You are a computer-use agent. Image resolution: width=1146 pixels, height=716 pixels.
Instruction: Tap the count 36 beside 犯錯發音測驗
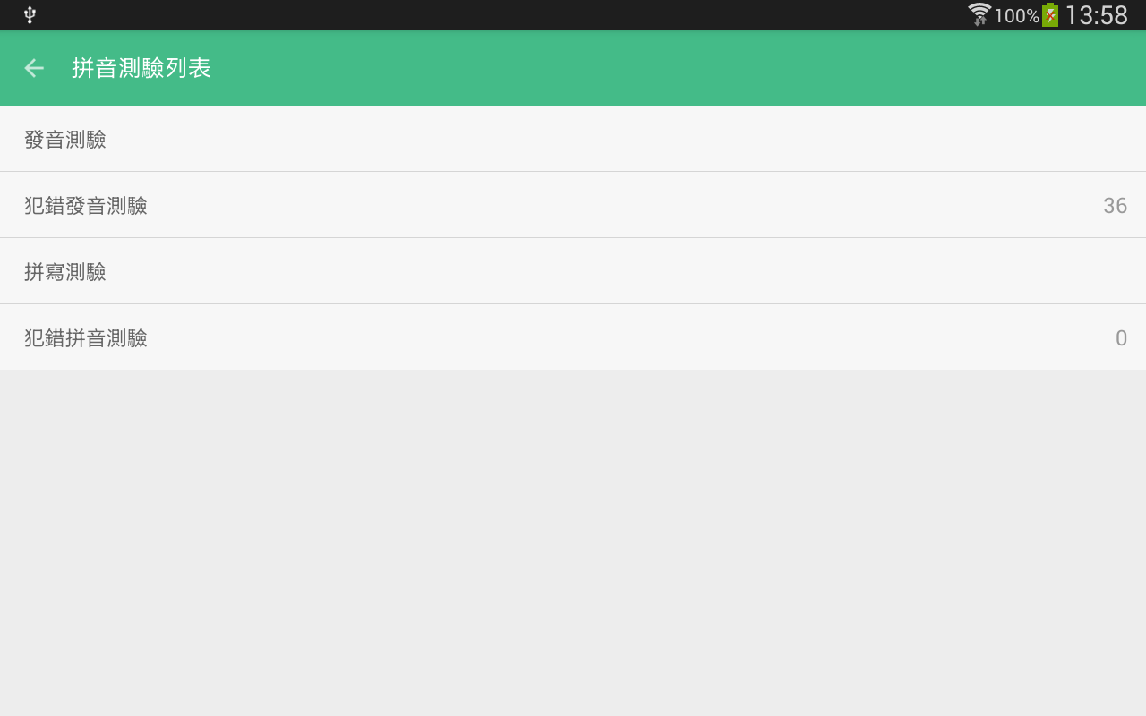[x=1115, y=206]
